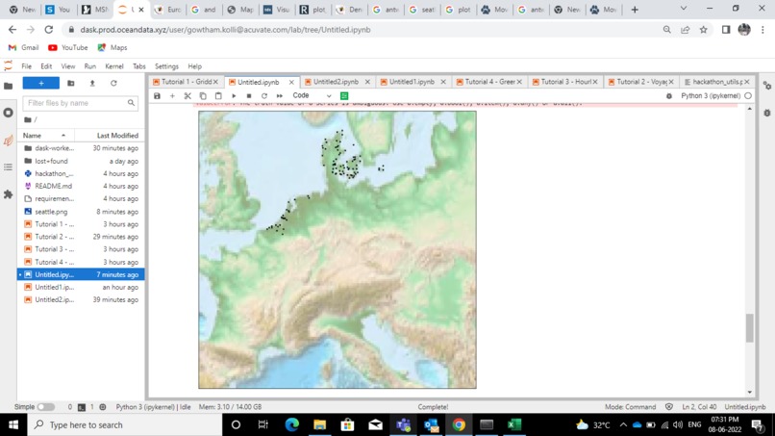The width and height of the screenshot is (775, 436).
Task: Open the YouTube bookmark
Action: (67, 47)
